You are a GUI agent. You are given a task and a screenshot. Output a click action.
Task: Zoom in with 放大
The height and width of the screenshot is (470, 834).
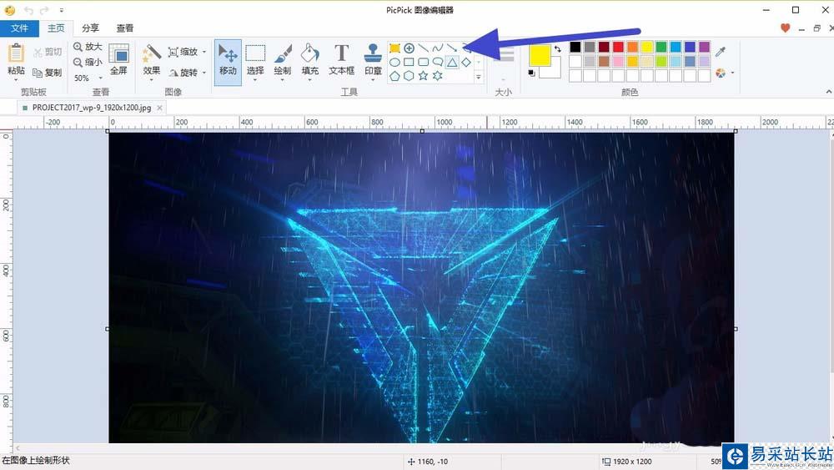tap(88, 47)
